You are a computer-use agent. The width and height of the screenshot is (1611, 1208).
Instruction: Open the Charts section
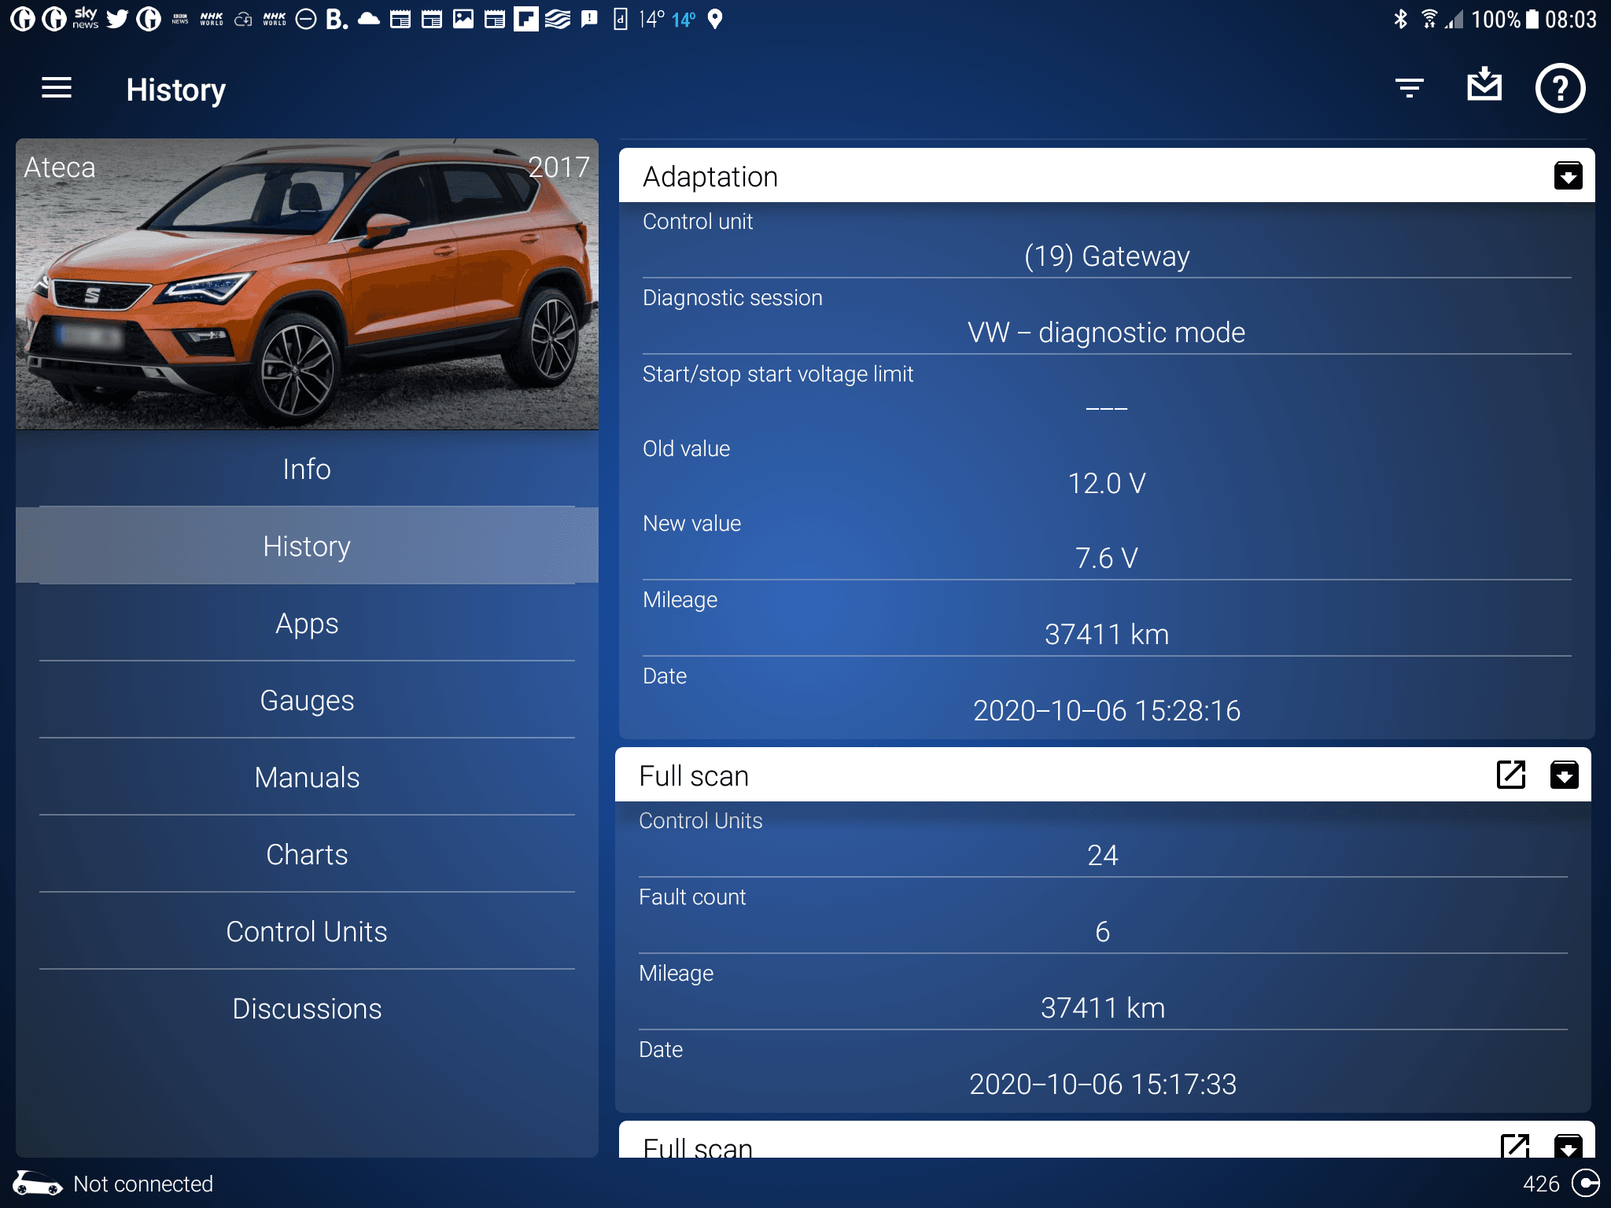(x=307, y=855)
